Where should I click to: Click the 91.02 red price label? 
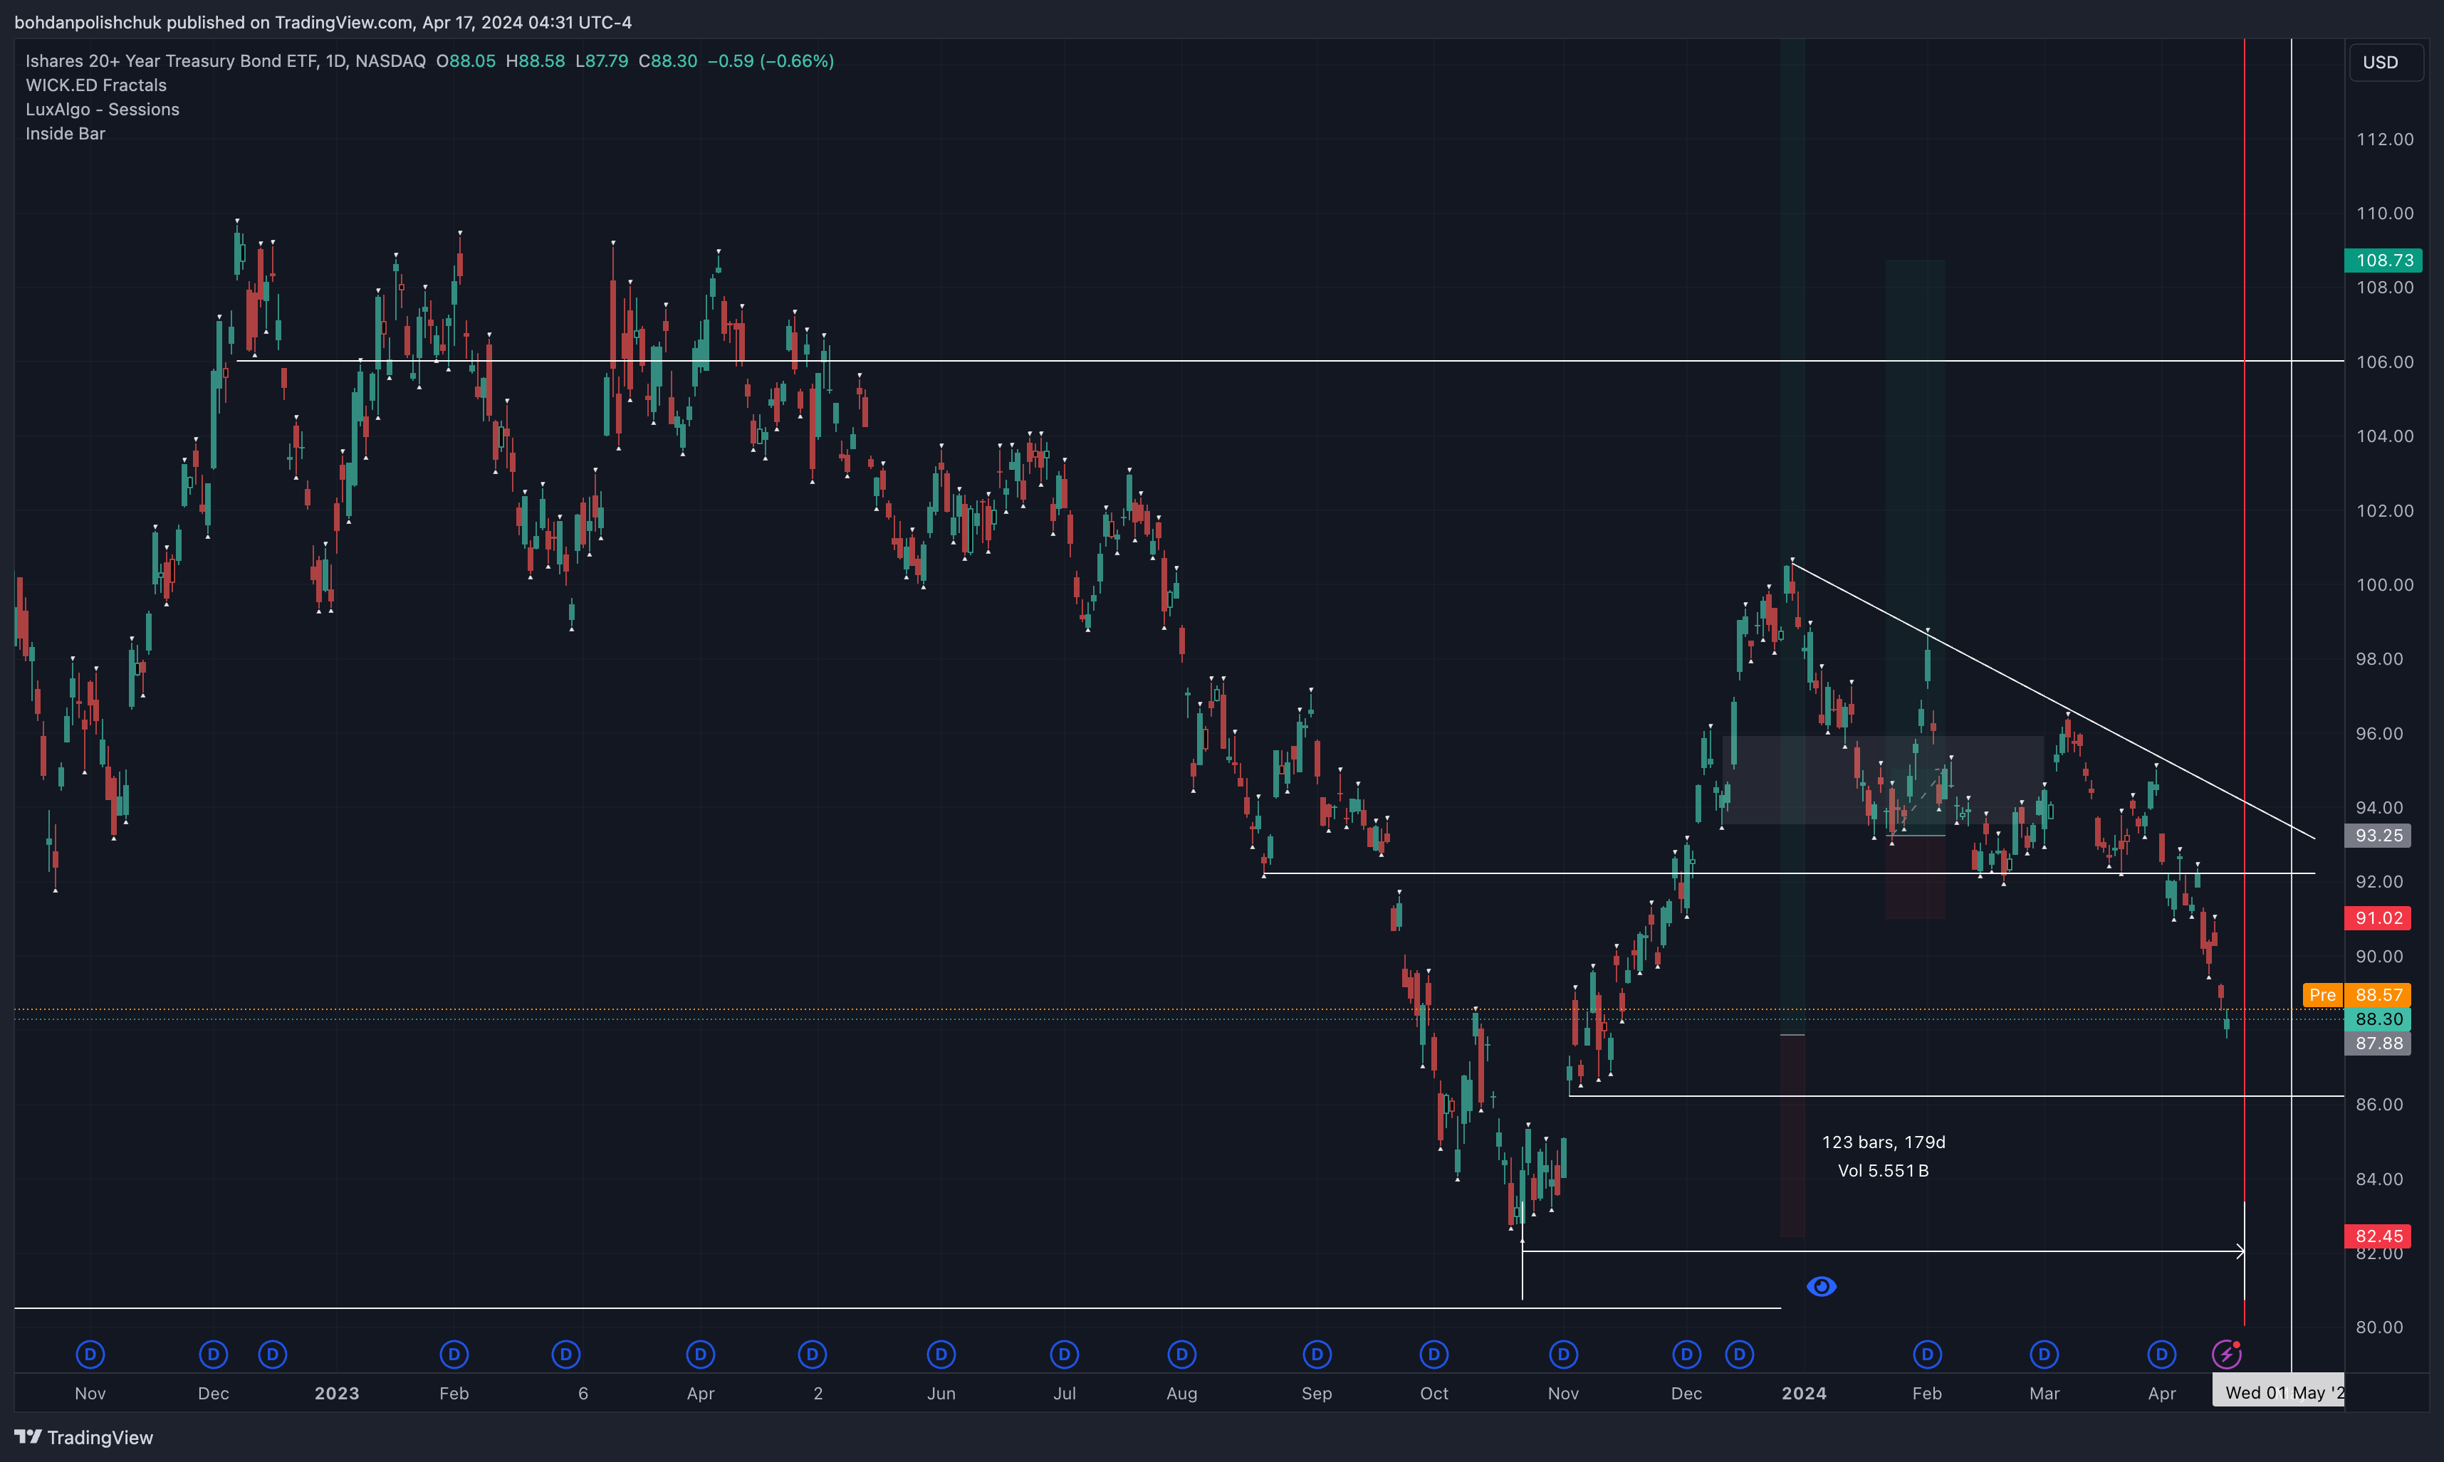(2378, 918)
